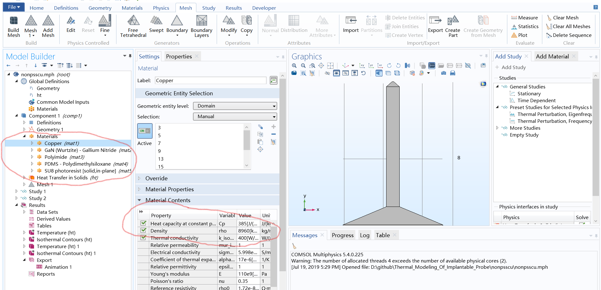Switch to the xy view
Viewport: 601px width, 290px height.
362,66
